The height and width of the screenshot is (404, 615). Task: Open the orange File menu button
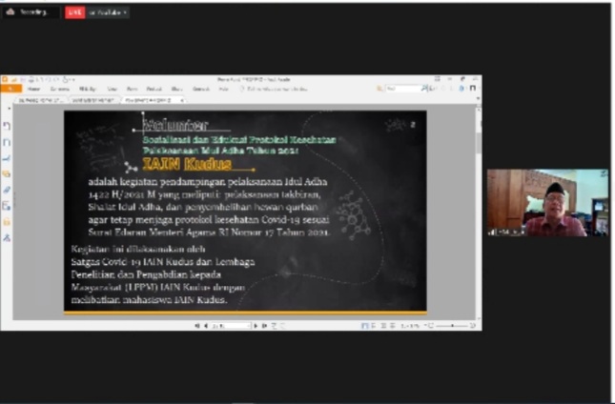[11, 89]
